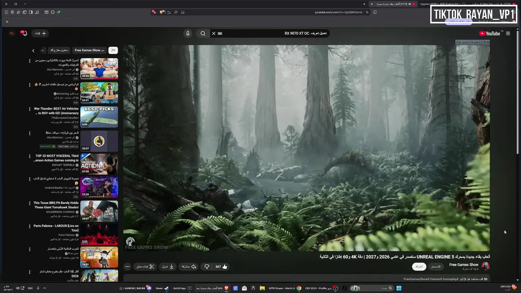Clear the YouTube search box text

(x=214, y=33)
